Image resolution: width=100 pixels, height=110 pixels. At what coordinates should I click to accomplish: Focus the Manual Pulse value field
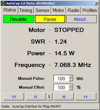click(x=61, y=78)
